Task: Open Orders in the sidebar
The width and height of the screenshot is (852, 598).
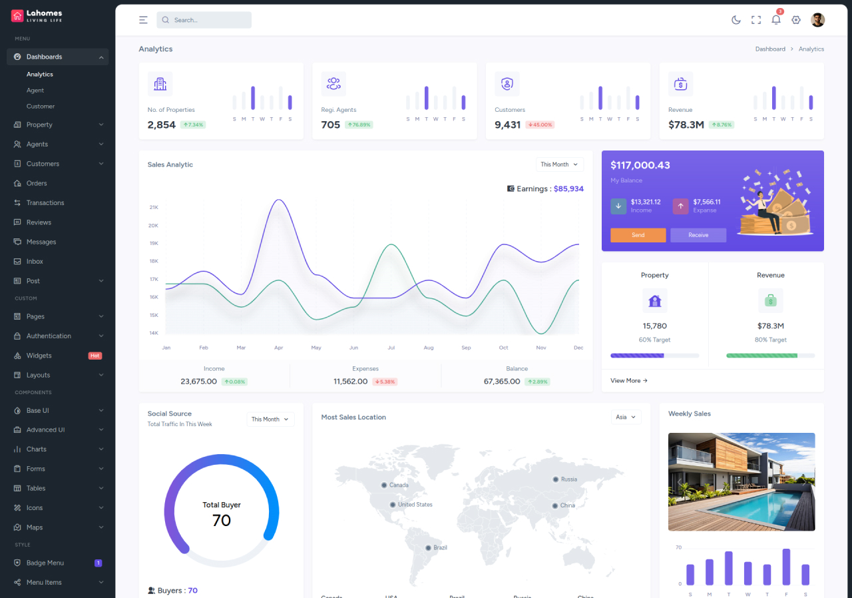Action: [x=58, y=183]
